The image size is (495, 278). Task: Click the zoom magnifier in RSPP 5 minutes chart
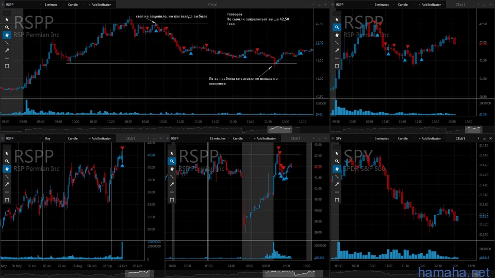[x=337, y=27]
